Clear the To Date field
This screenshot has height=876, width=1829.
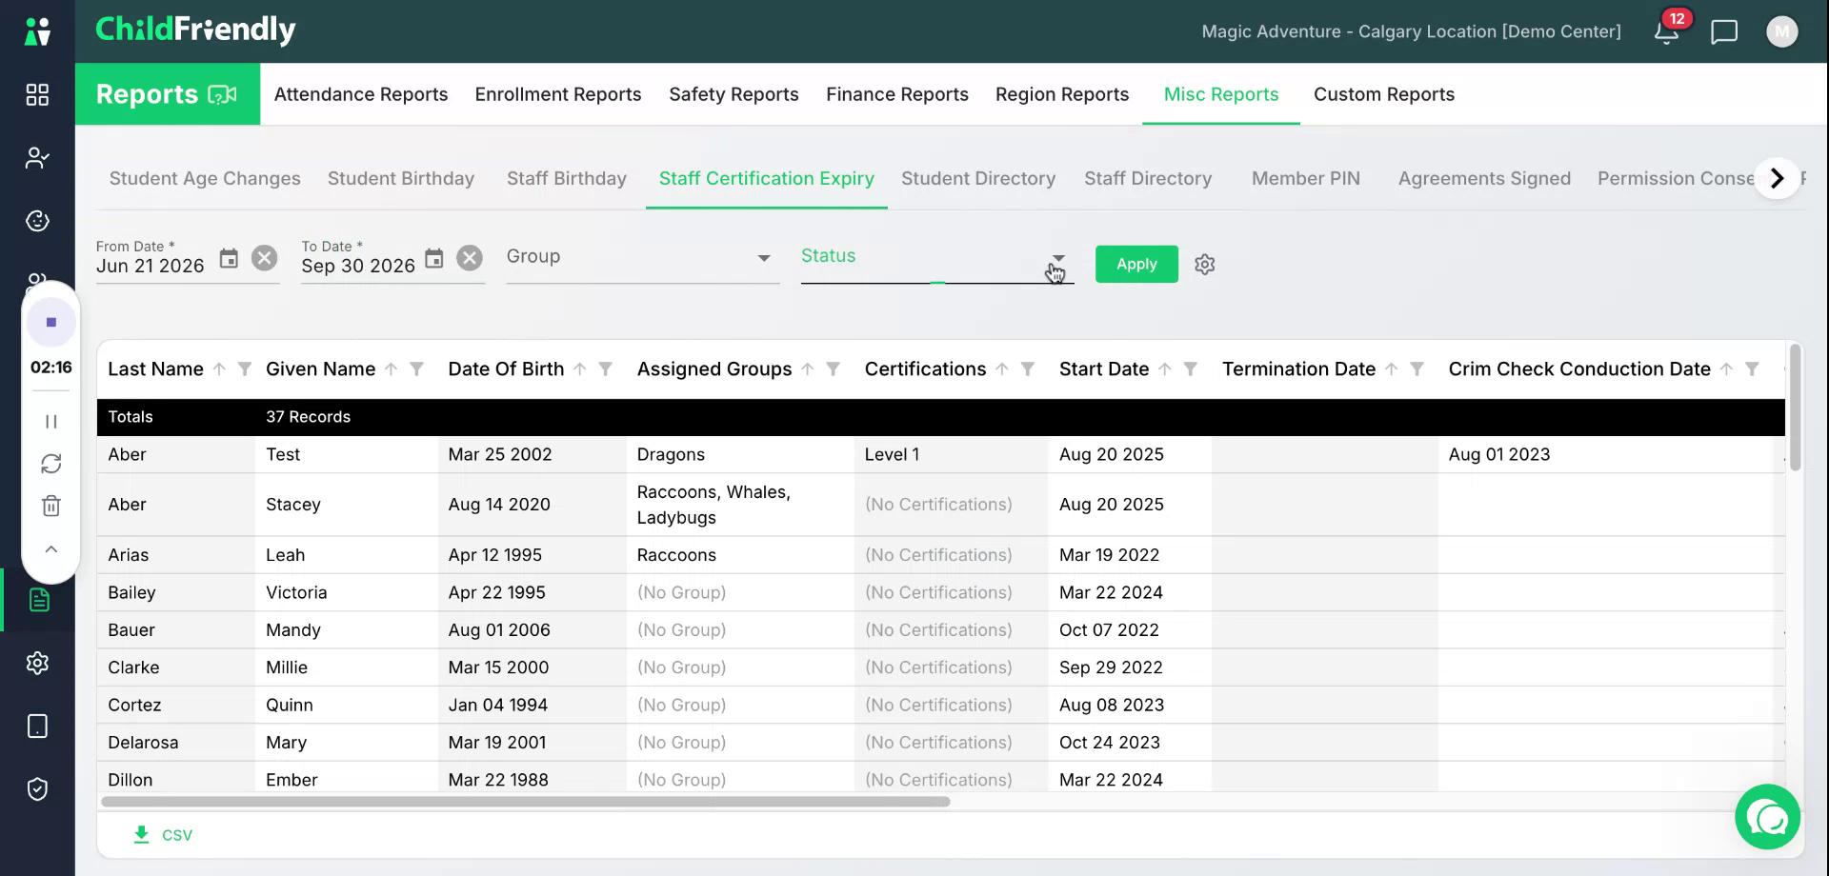470,258
